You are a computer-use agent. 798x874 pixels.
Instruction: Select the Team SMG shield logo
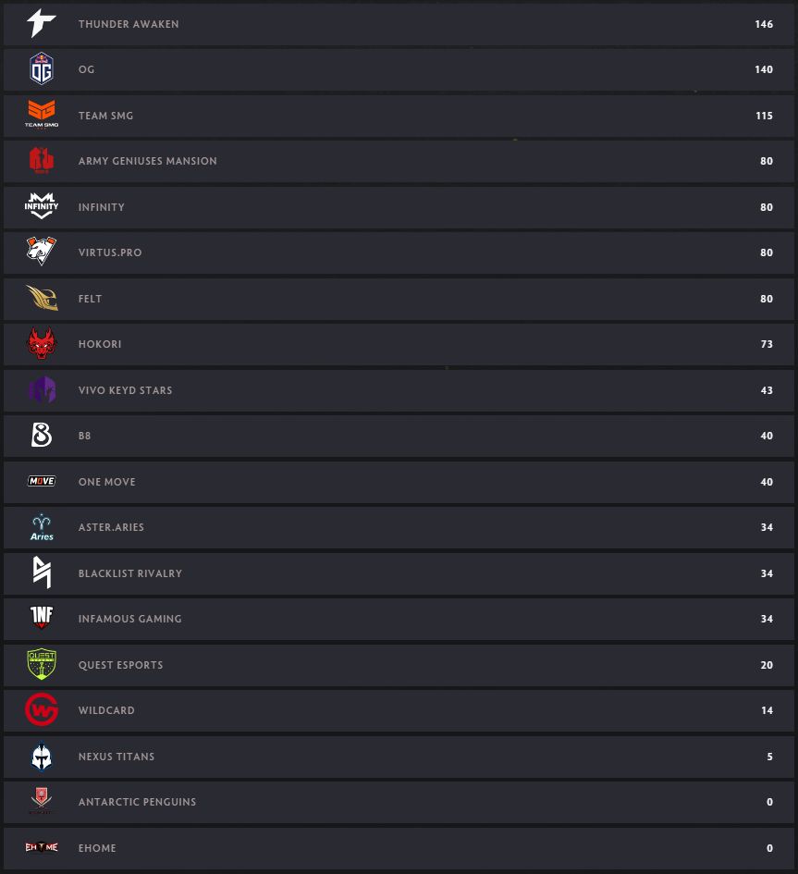[41, 116]
